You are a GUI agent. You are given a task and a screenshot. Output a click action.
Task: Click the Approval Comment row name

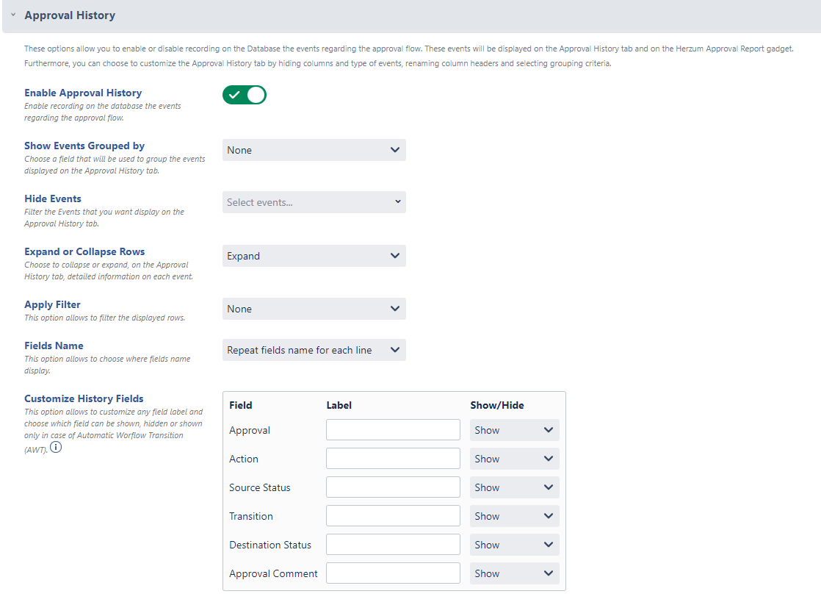click(273, 573)
